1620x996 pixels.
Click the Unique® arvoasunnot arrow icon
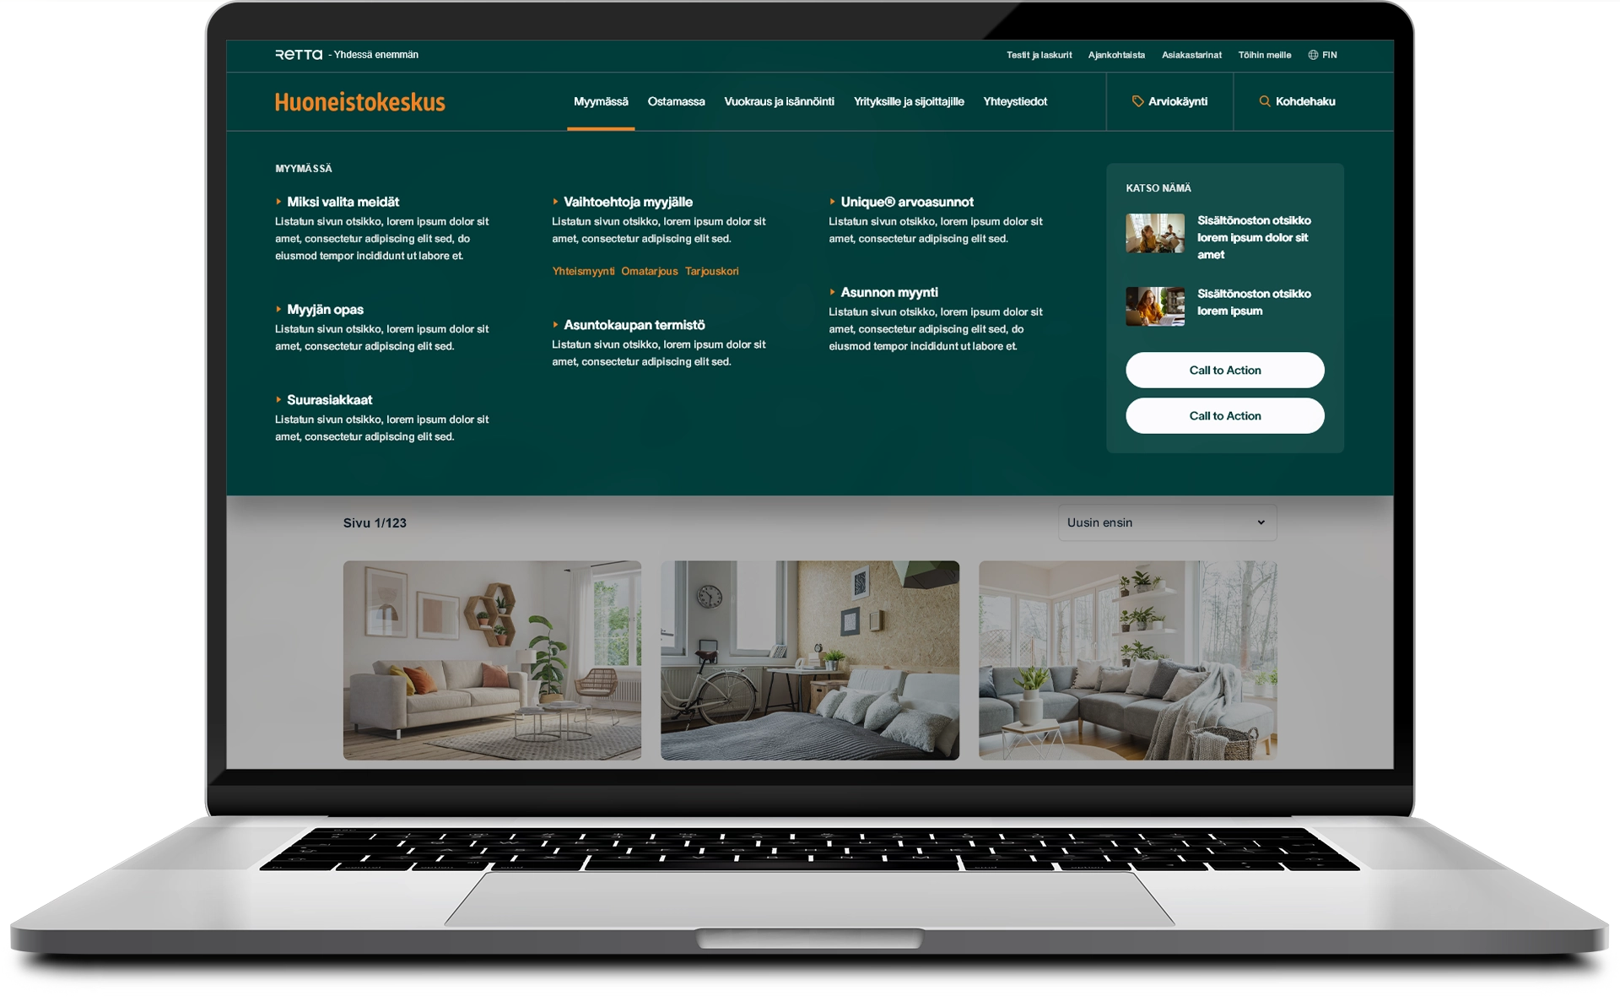click(x=832, y=200)
